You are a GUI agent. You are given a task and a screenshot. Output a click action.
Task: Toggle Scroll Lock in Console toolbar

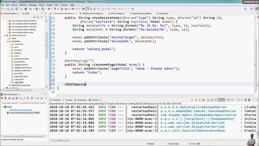212,100
